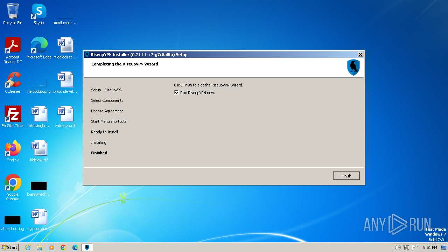Viewport: 448px width, 252px height.
Task: Open Microsoft Edge desktop shortcut
Action: click(39, 48)
